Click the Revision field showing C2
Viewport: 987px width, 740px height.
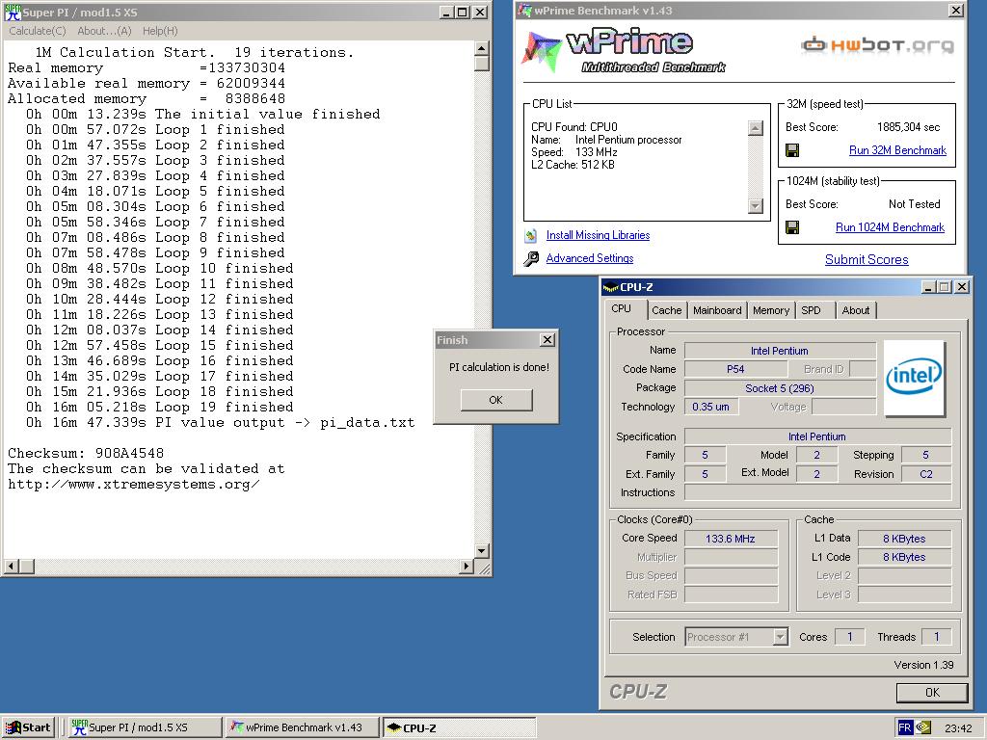[x=926, y=474]
